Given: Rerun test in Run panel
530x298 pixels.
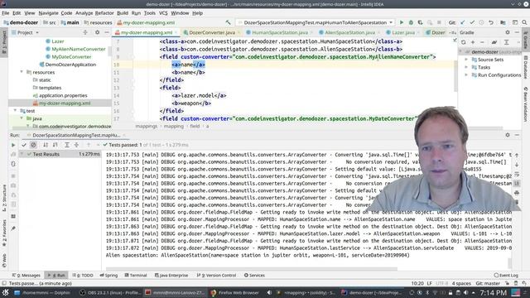Looking at the screenshot, I should 13,145.
